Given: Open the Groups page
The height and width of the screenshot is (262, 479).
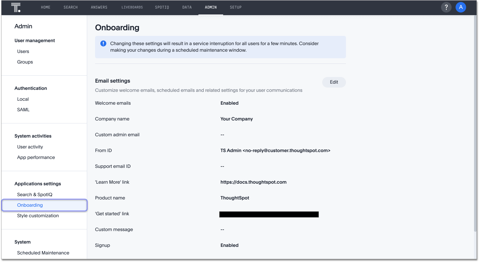Looking at the screenshot, I should coord(25,62).
